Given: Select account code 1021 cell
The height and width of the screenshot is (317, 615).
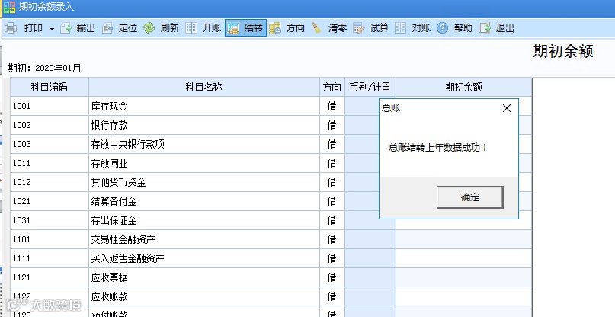Looking at the screenshot, I should point(50,201).
